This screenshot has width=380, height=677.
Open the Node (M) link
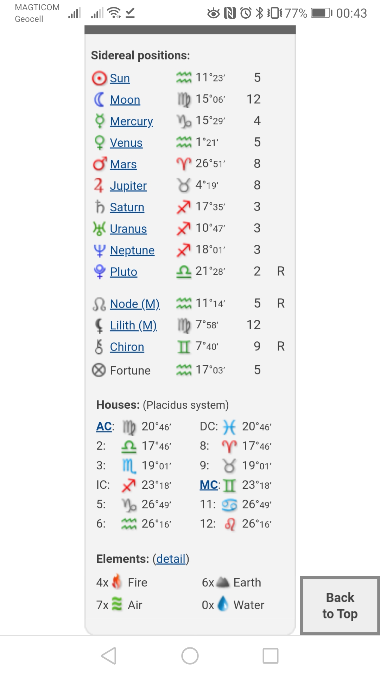[x=135, y=304]
